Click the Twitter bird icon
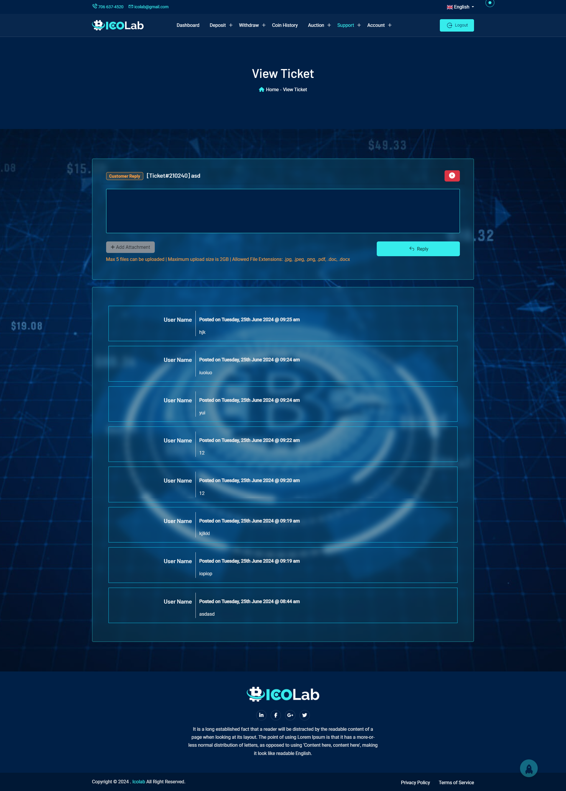 click(x=305, y=715)
